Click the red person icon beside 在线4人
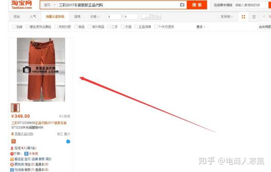The width and height of the screenshot is (271, 172). tap(12, 148)
